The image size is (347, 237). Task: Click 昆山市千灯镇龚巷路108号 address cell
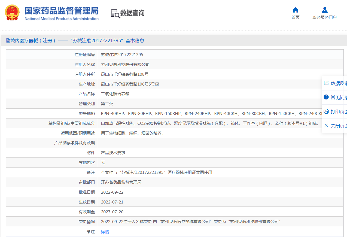click(x=125, y=74)
